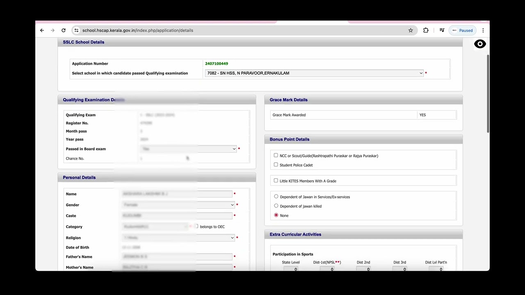525x295 pixels.
Task: Click the Register No. label
Action: coord(77,123)
